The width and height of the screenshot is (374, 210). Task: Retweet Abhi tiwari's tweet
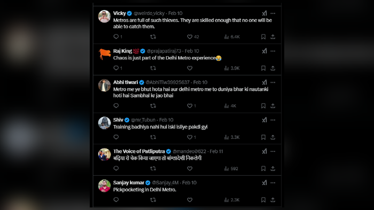tap(153, 106)
